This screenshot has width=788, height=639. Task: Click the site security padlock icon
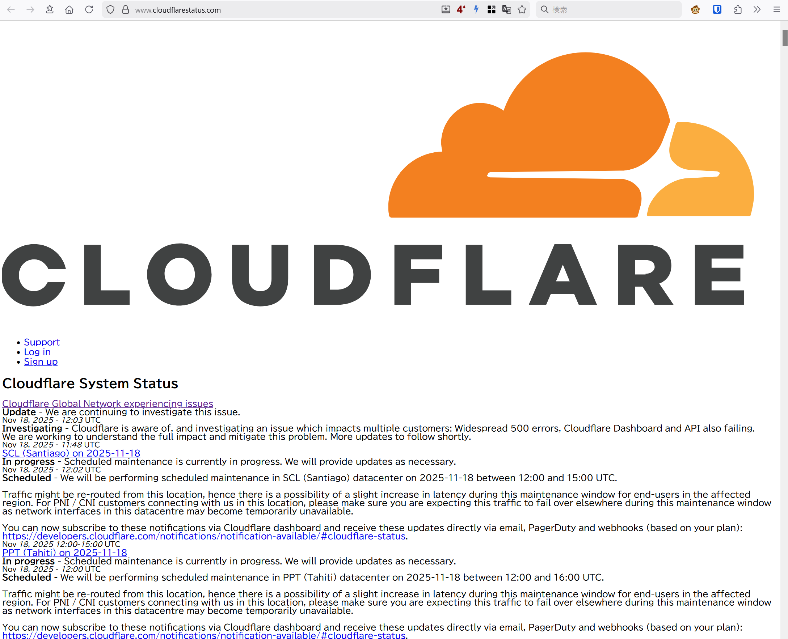pyautogui.click(x=126, y=9)
